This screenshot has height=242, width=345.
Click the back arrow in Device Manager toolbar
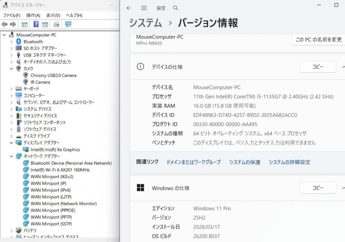pos(4,24)
